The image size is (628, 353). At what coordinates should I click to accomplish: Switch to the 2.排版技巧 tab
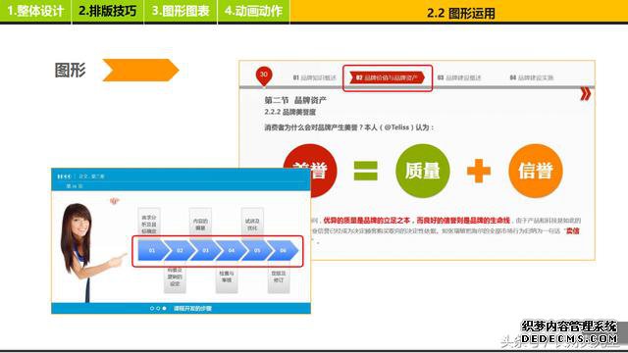(x=107, y=11)
